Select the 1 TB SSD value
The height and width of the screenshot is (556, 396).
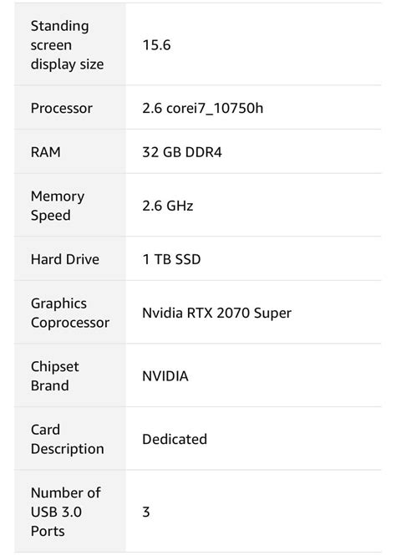click(171, 259)
